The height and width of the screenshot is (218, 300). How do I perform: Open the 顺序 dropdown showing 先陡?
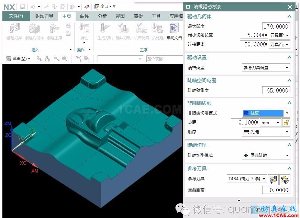(x=266, y=132)
